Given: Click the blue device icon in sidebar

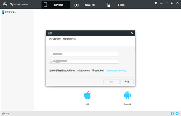Looking at the screenshot, I should pos(3,12).
